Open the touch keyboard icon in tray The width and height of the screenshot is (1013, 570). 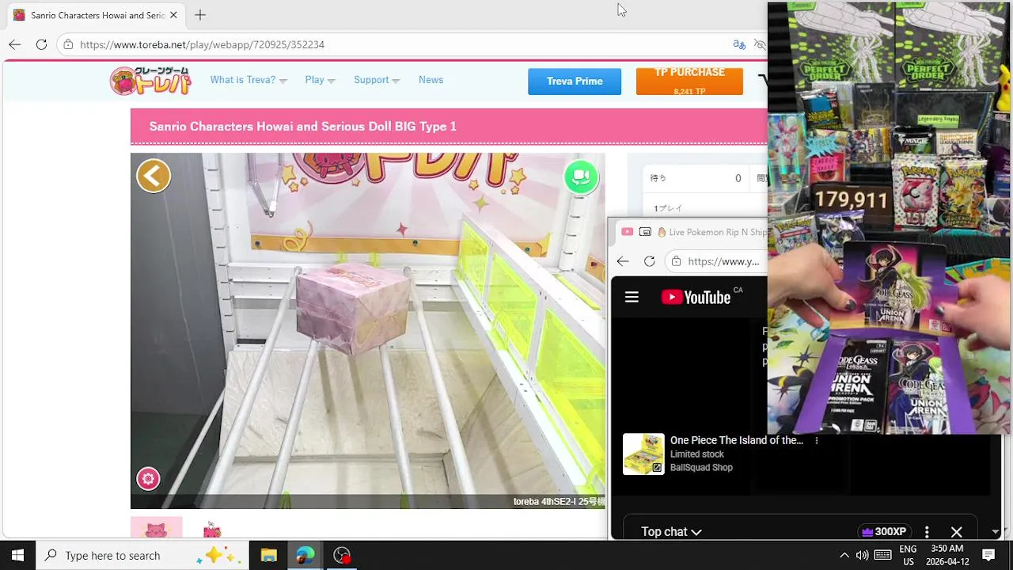click(x=883, y=555)
